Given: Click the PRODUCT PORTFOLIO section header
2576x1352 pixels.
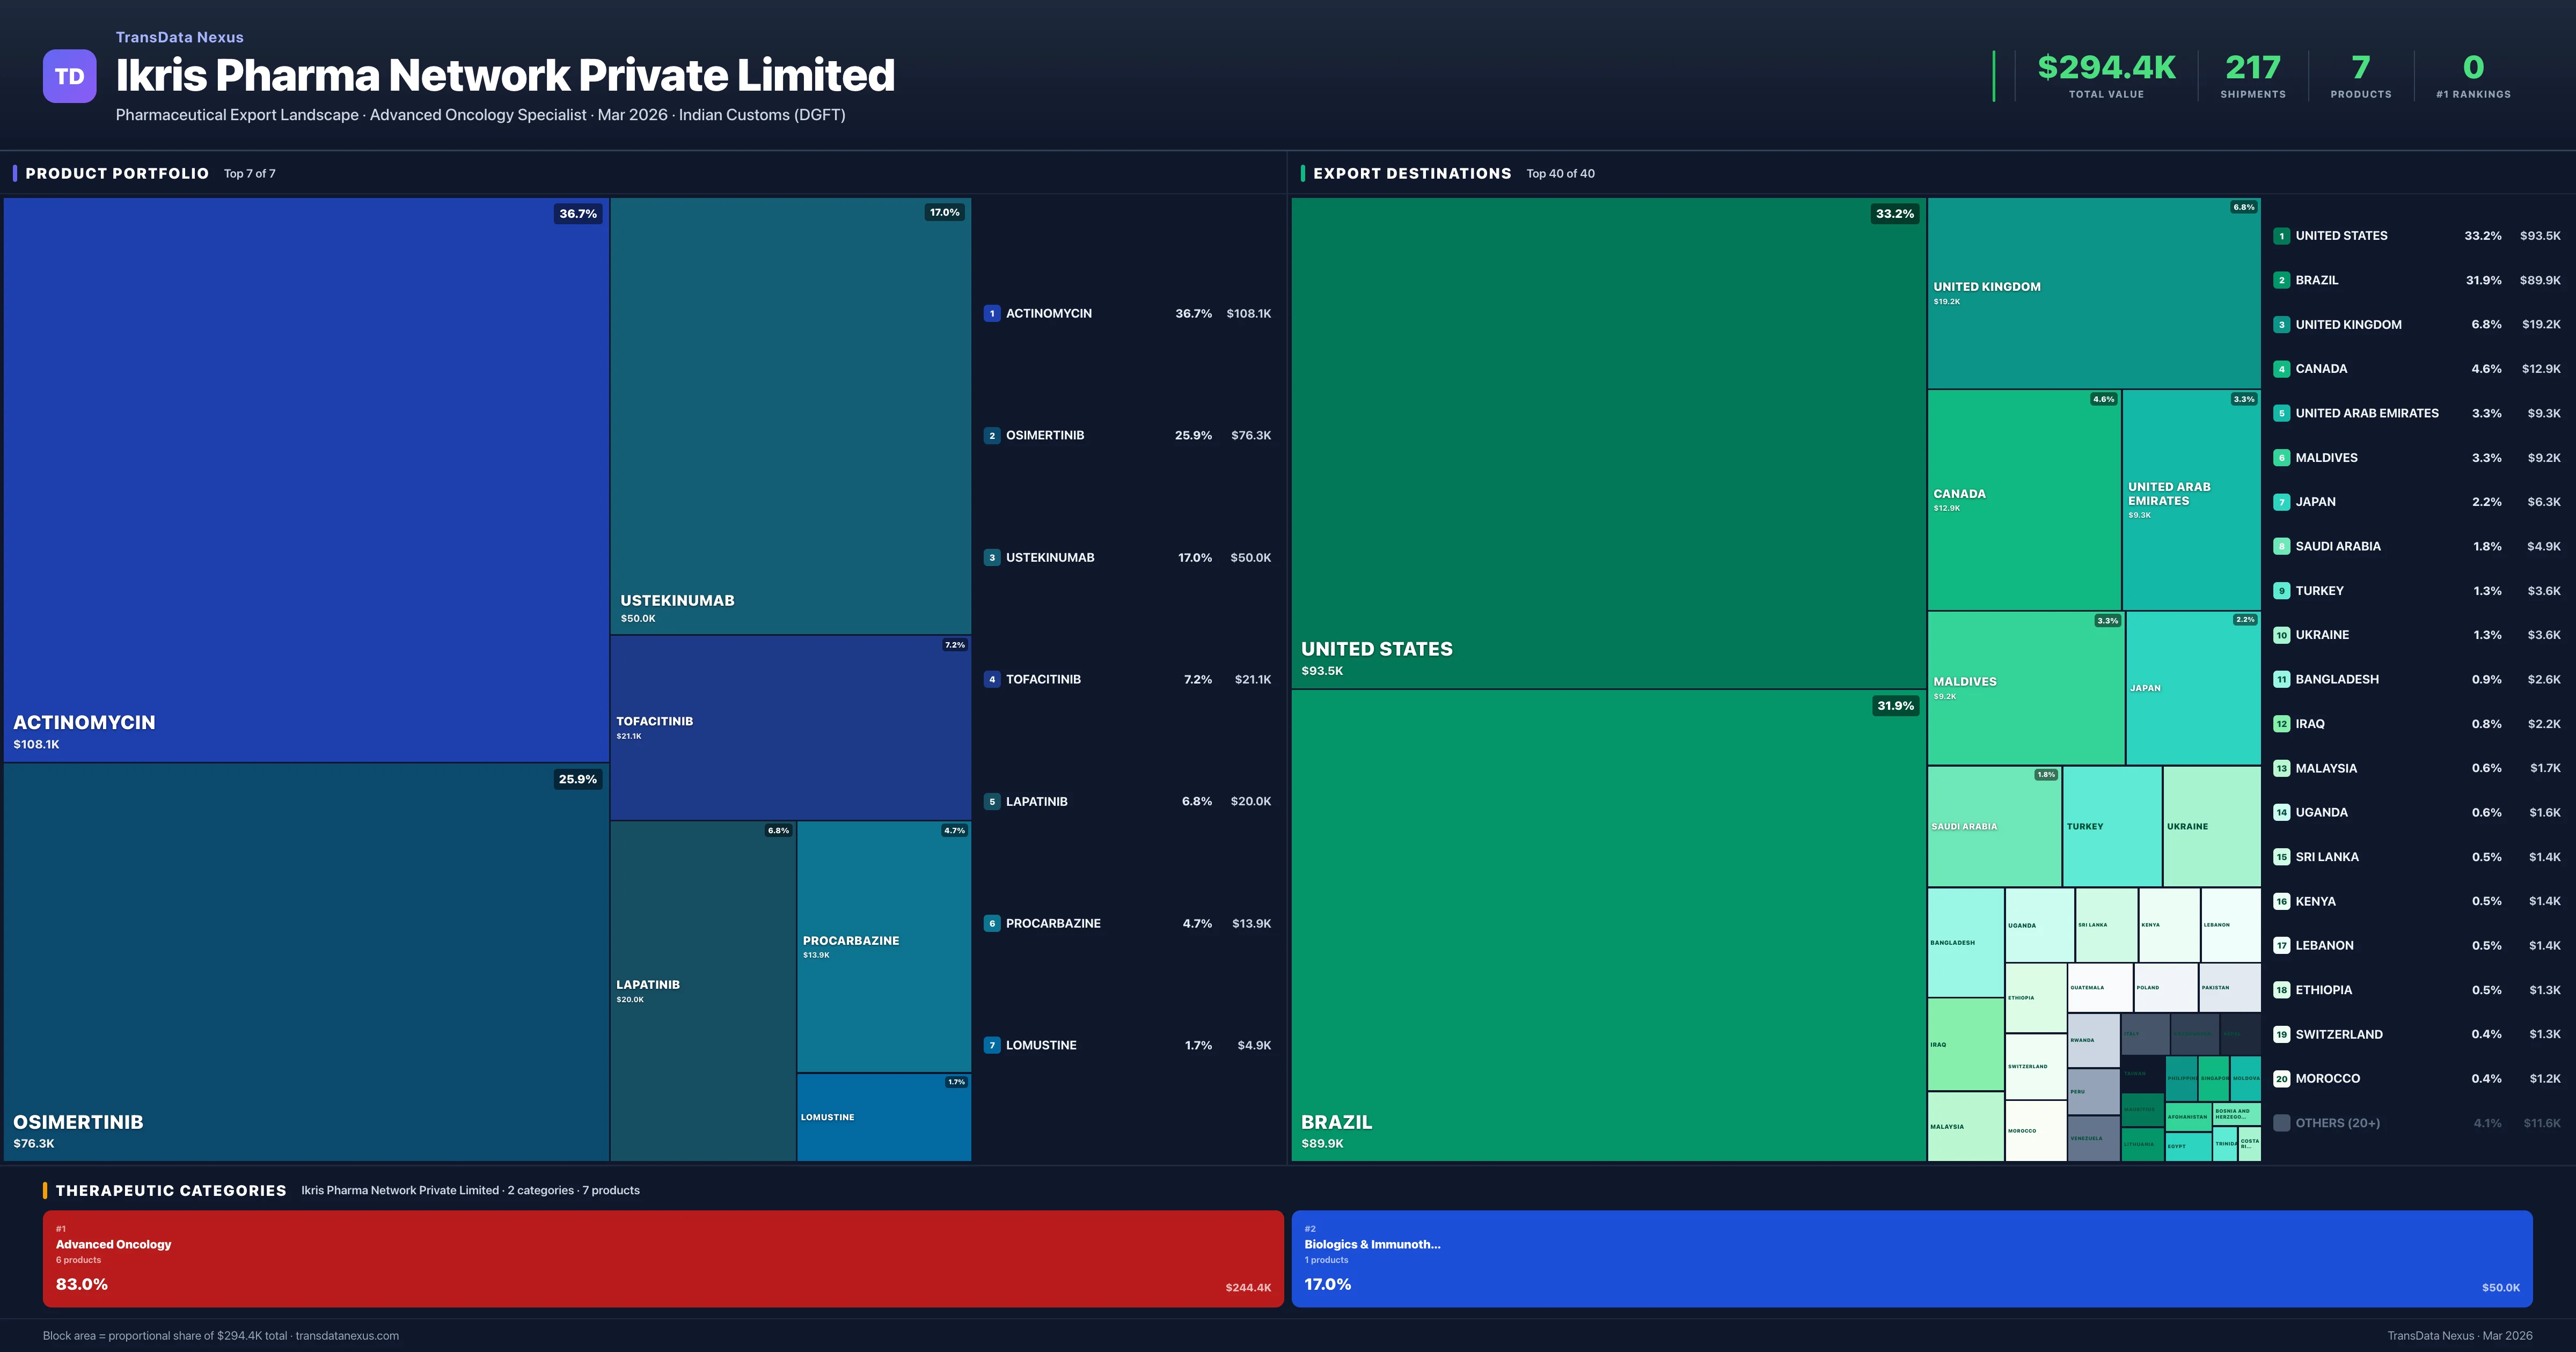Looking at the screenshot, I should pyautogui.click(x=117, y=173).
